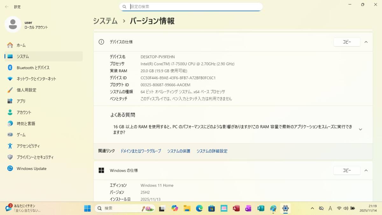
Task: Open Windows Update in the sidebar
Action: 31,168
